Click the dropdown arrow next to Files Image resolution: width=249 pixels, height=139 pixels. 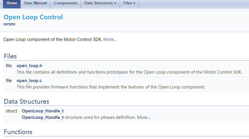[134, 3]
